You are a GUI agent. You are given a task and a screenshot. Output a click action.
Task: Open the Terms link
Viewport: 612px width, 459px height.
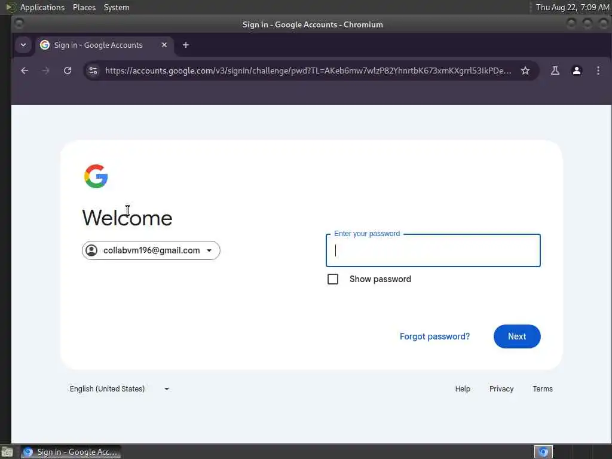(x=543, y=388)
